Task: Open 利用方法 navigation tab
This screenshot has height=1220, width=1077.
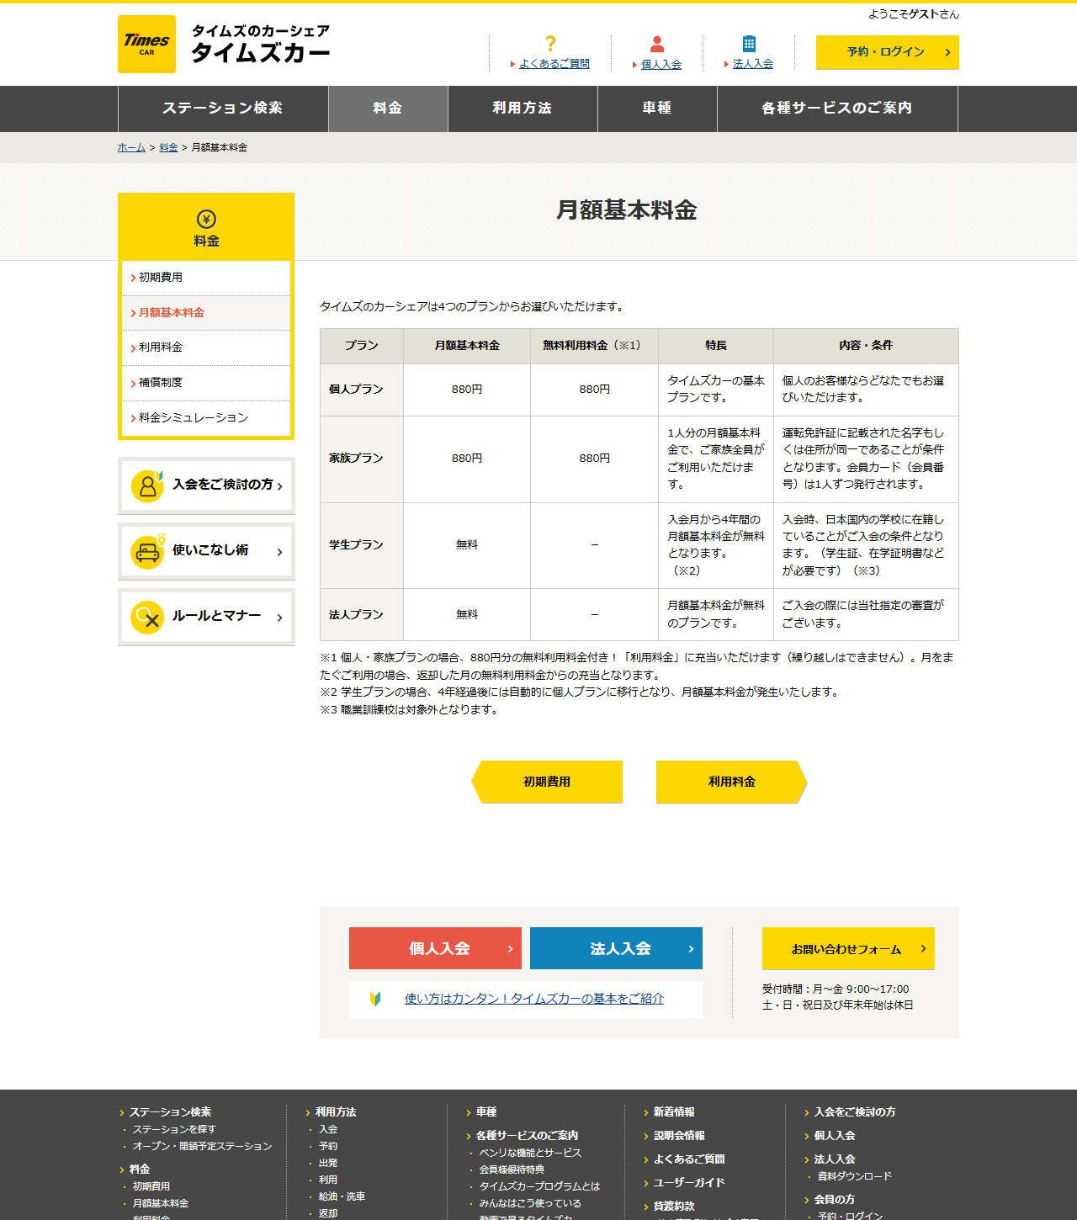Action: tap(523, 109)
